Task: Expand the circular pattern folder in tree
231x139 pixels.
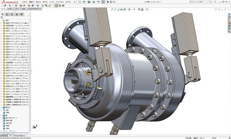Action: pyautogui.click(x=1, y=118)
